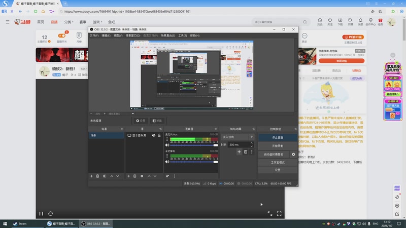Screen dimensions: 406x228
Task: Open source properties gear in Sources panel
Action: [x=142, y=176]
